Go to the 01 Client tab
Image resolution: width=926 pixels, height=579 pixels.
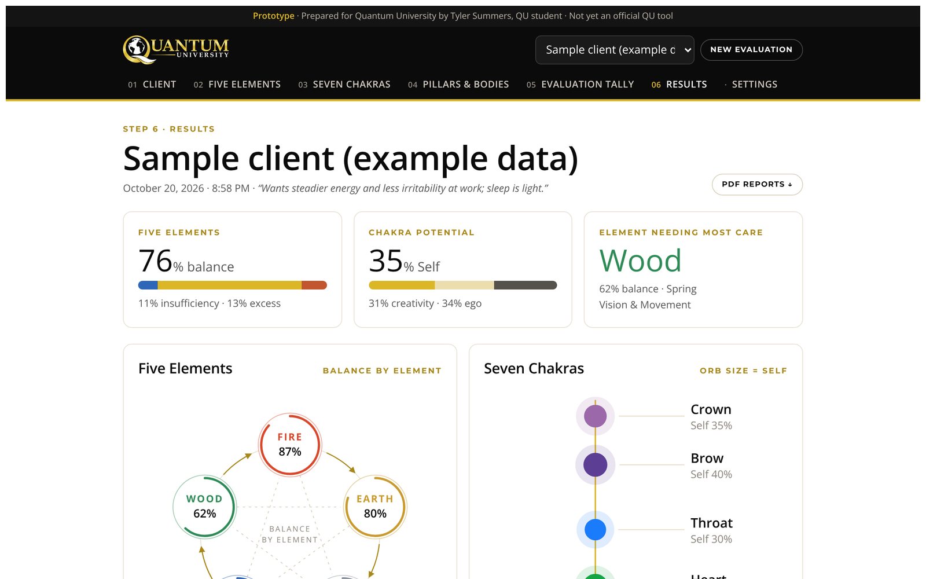click(152, 85)
